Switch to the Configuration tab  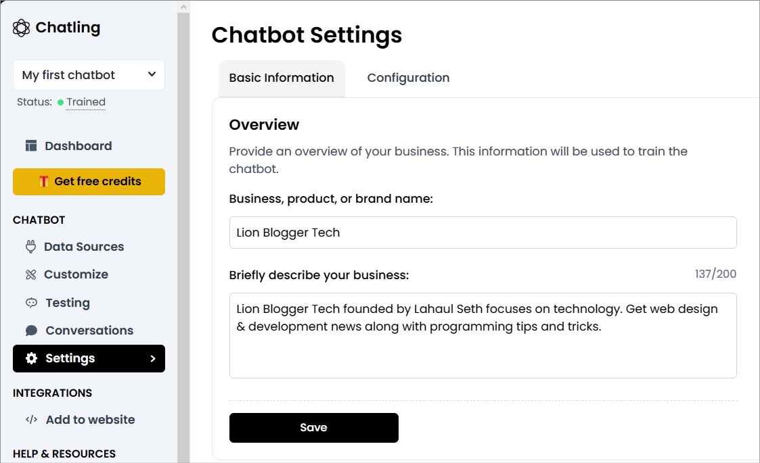click(408, 78)
